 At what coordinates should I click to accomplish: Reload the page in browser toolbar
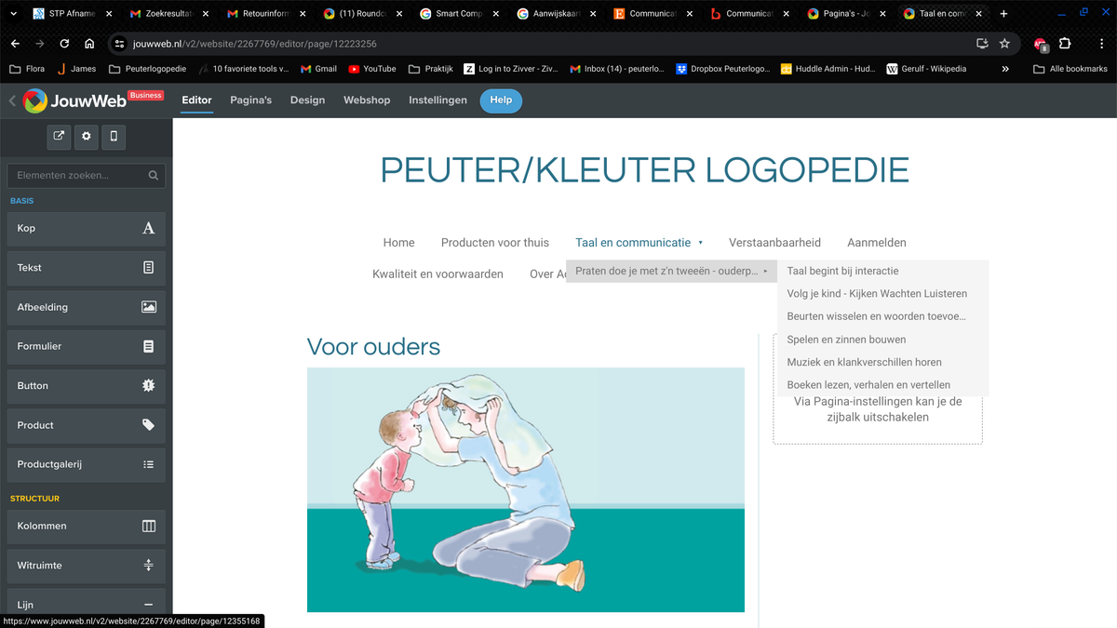pyautogui.click(x=64, y=44)
